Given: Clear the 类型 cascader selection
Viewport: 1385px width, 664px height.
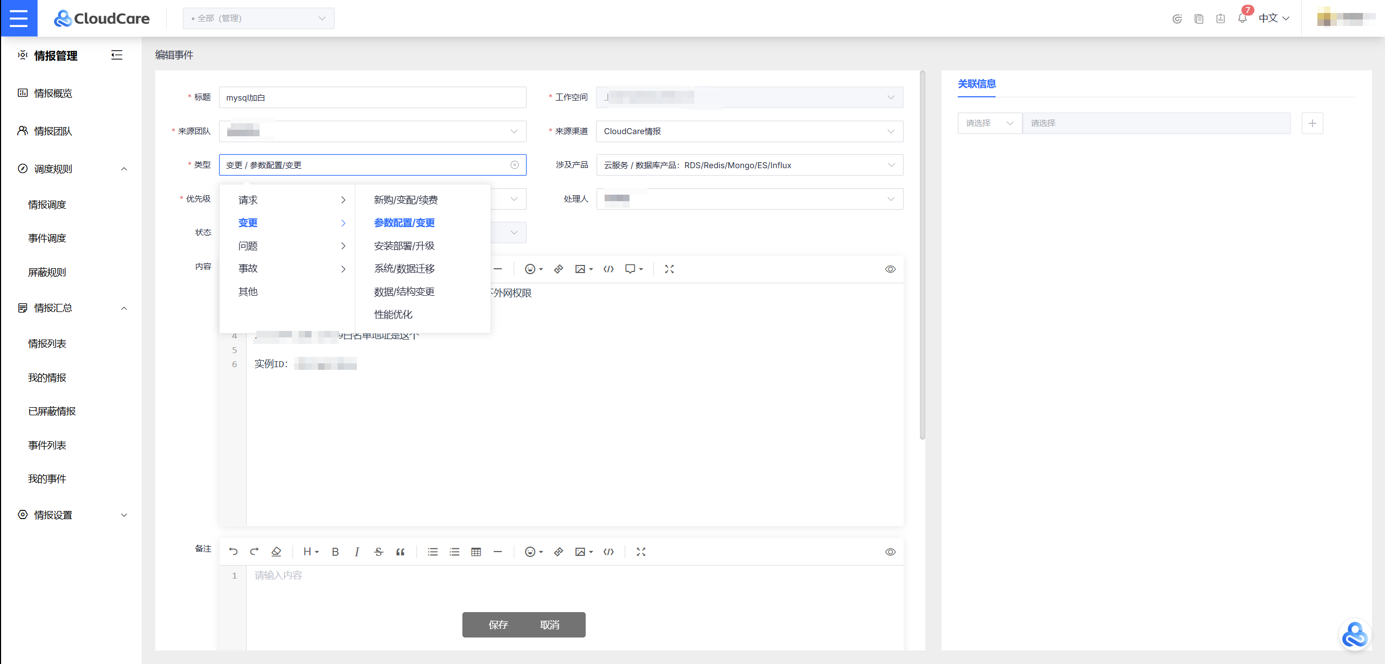Looking at the screenshot, I should click(514, 165).
